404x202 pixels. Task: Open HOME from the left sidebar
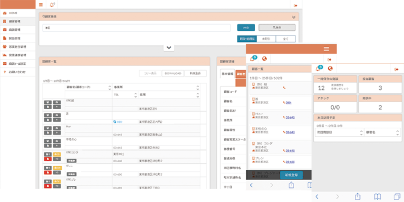tap(13, 13)
